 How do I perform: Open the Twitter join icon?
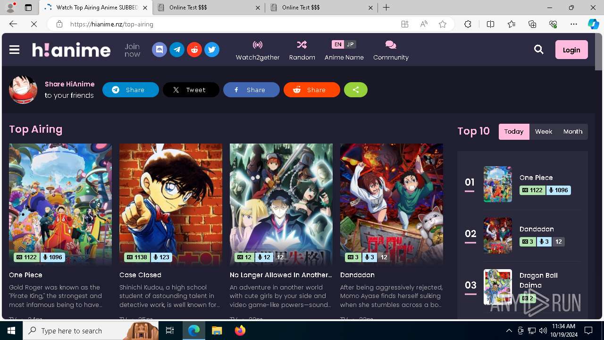(x=212, y=50)
